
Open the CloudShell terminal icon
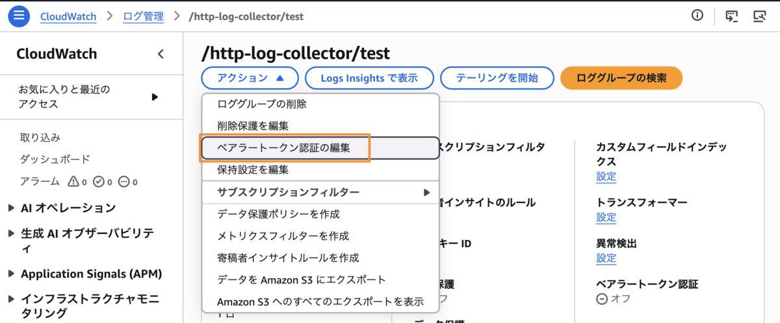732,16
